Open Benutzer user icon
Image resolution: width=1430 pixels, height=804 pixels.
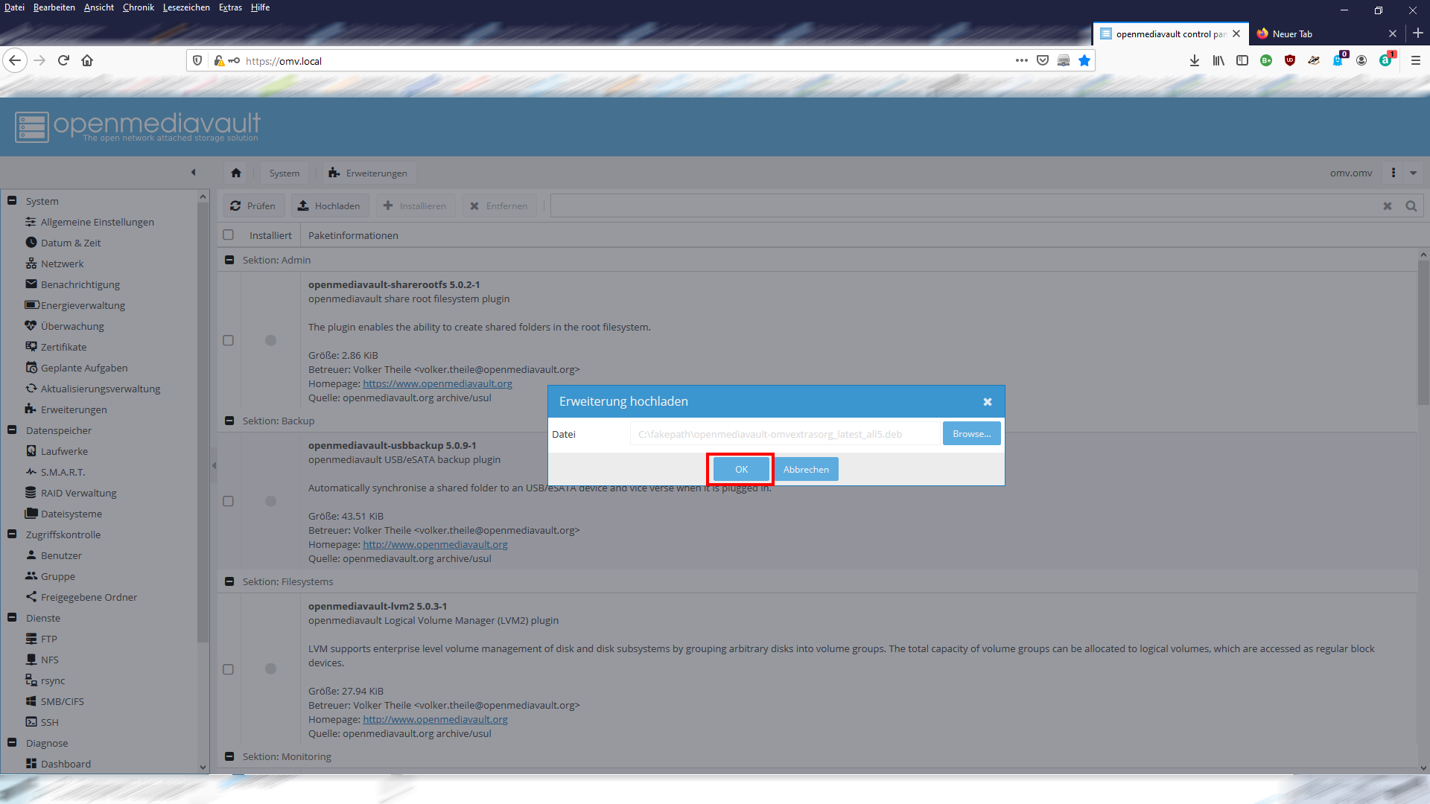point(31,555)
